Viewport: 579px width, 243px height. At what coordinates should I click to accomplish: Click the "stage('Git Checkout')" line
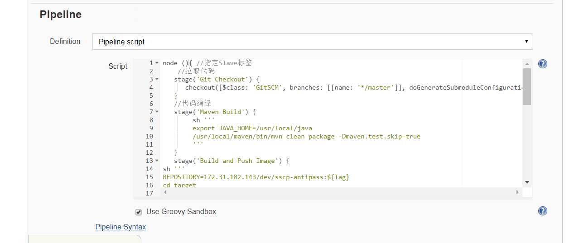tap(217, 79)
